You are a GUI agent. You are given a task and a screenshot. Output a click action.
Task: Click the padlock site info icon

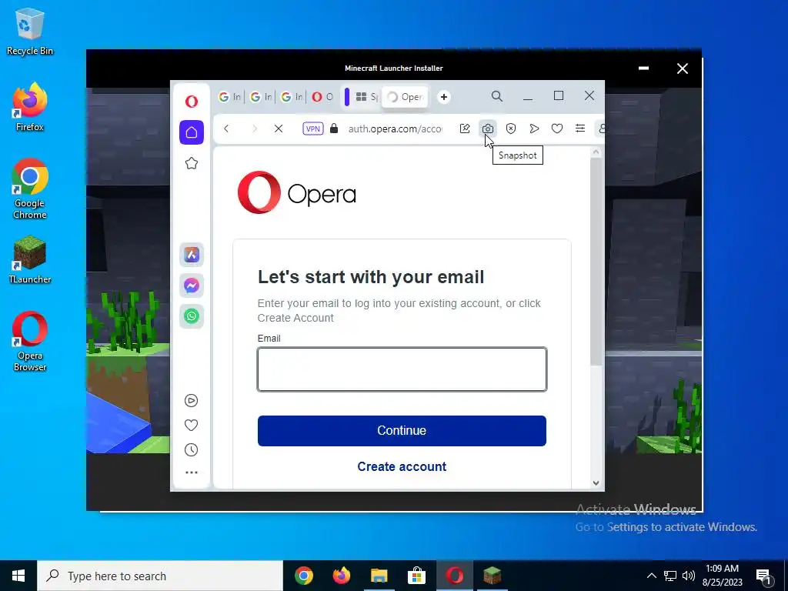334,129
